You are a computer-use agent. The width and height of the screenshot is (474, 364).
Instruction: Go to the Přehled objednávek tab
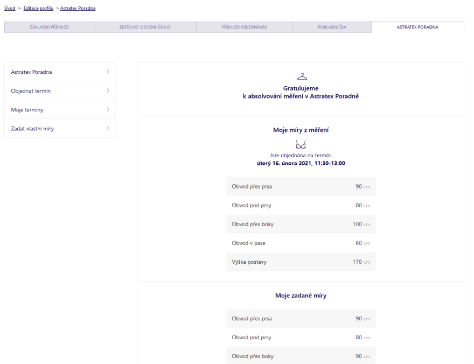(244, 27)
